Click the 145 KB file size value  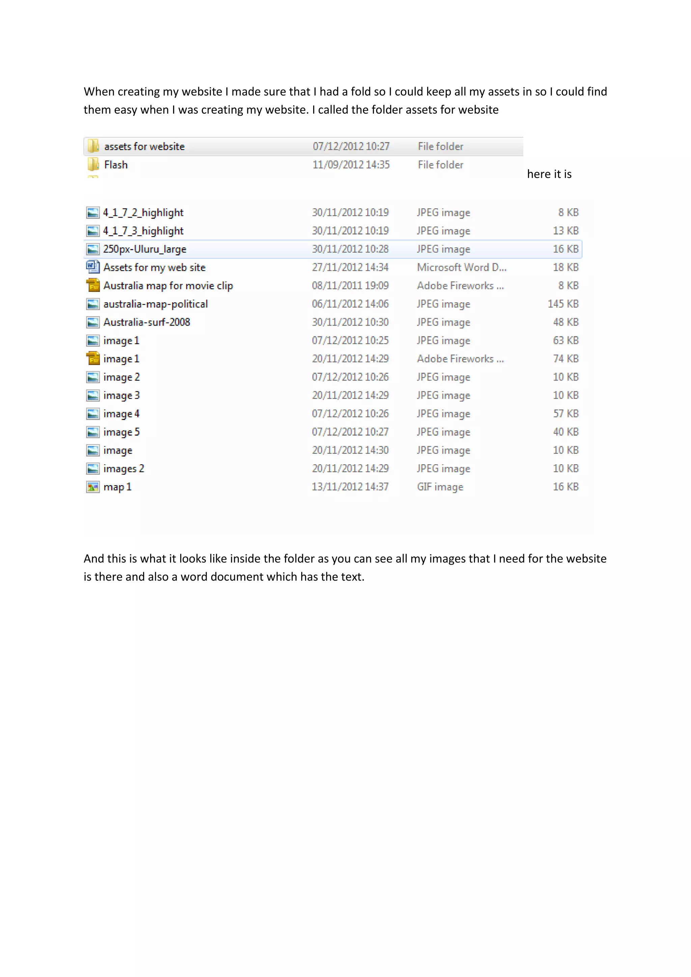pyautogui.click(x=562, y=304)
